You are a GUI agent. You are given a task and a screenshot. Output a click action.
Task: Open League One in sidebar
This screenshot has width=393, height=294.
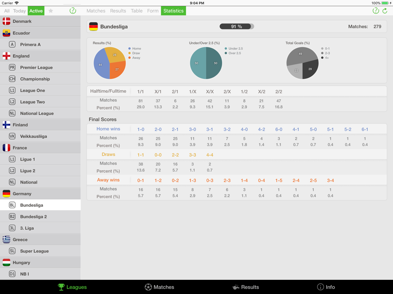click(x=40, y=90)
